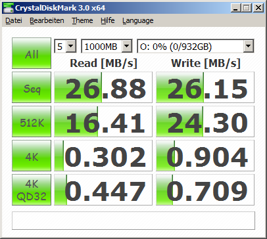Select the 4K write result 0.904
Screen dimensions: 267x239
tap(205, 156)
